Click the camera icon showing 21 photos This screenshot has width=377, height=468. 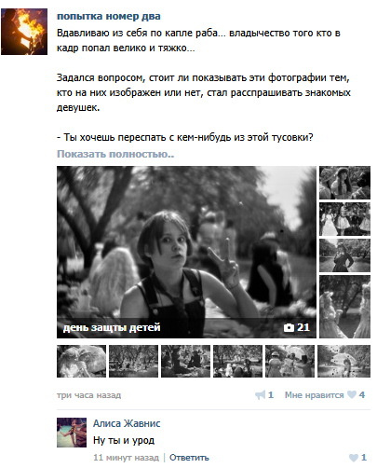289,327
